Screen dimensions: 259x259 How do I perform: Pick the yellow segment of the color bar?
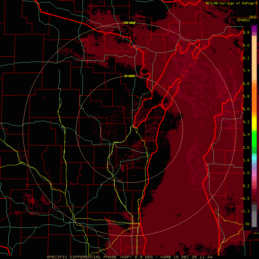[254, 123]
